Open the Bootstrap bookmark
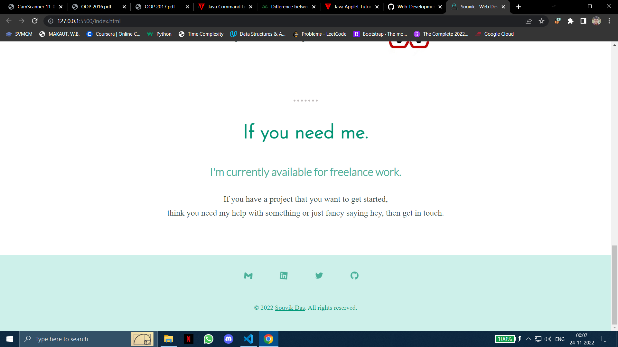 (380, 34)
